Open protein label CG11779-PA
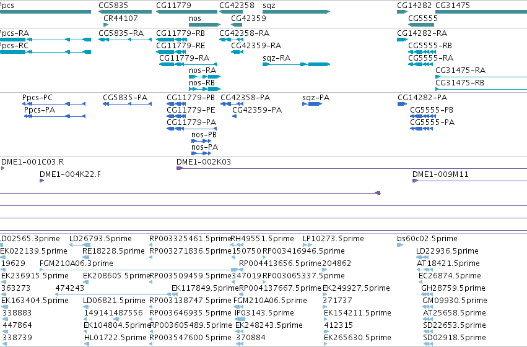Screen dimensions: 527x347 click(191, 122)
